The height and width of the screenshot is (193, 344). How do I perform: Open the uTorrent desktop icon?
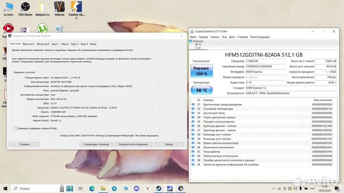[x=42, y=27]
